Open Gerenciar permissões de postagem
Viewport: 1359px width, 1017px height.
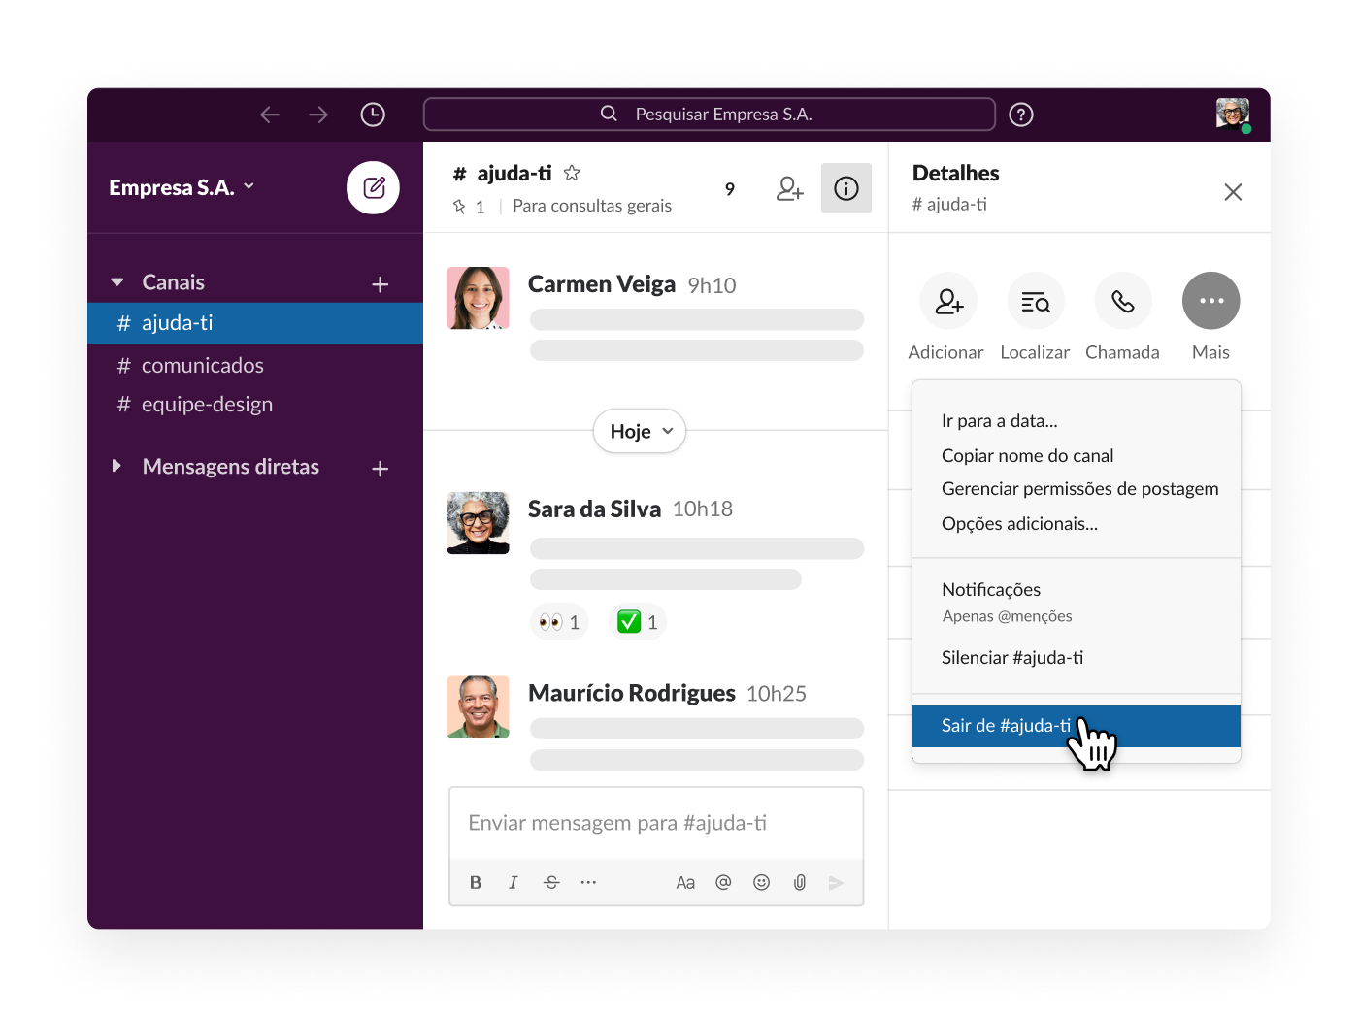point(1079,489)
